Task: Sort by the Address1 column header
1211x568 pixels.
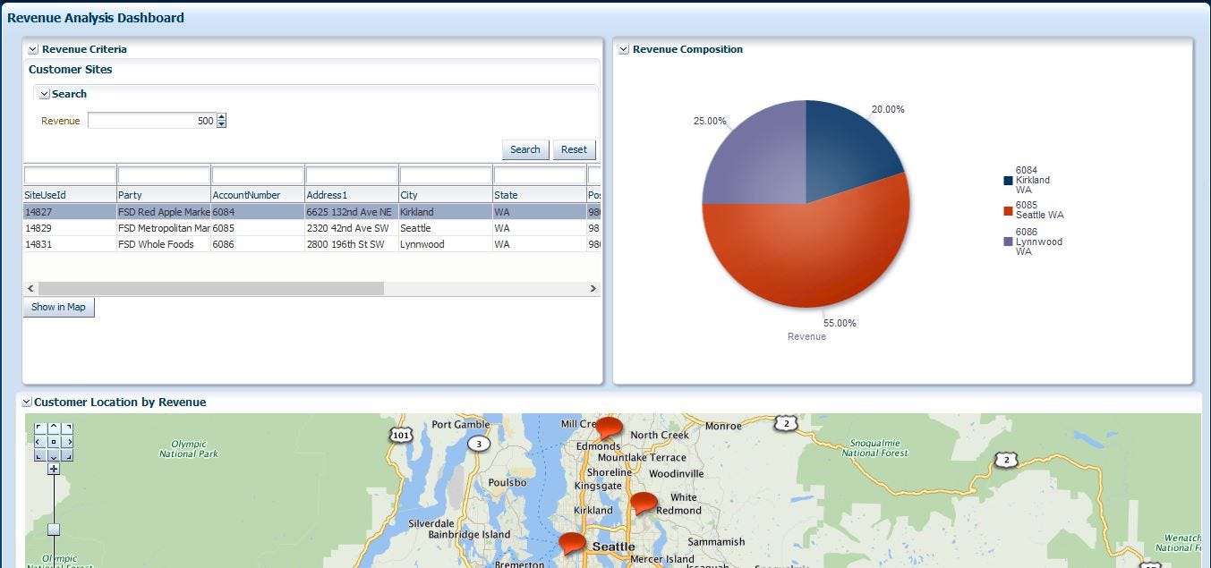Action: tap(352, 195)
